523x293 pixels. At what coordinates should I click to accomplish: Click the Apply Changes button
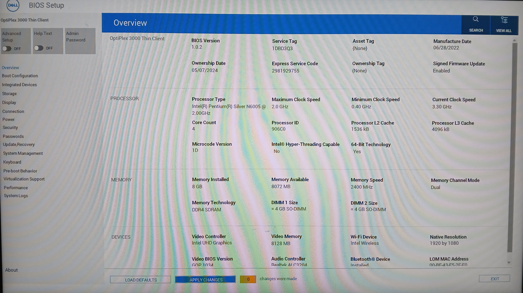click(x=206, y=280)
